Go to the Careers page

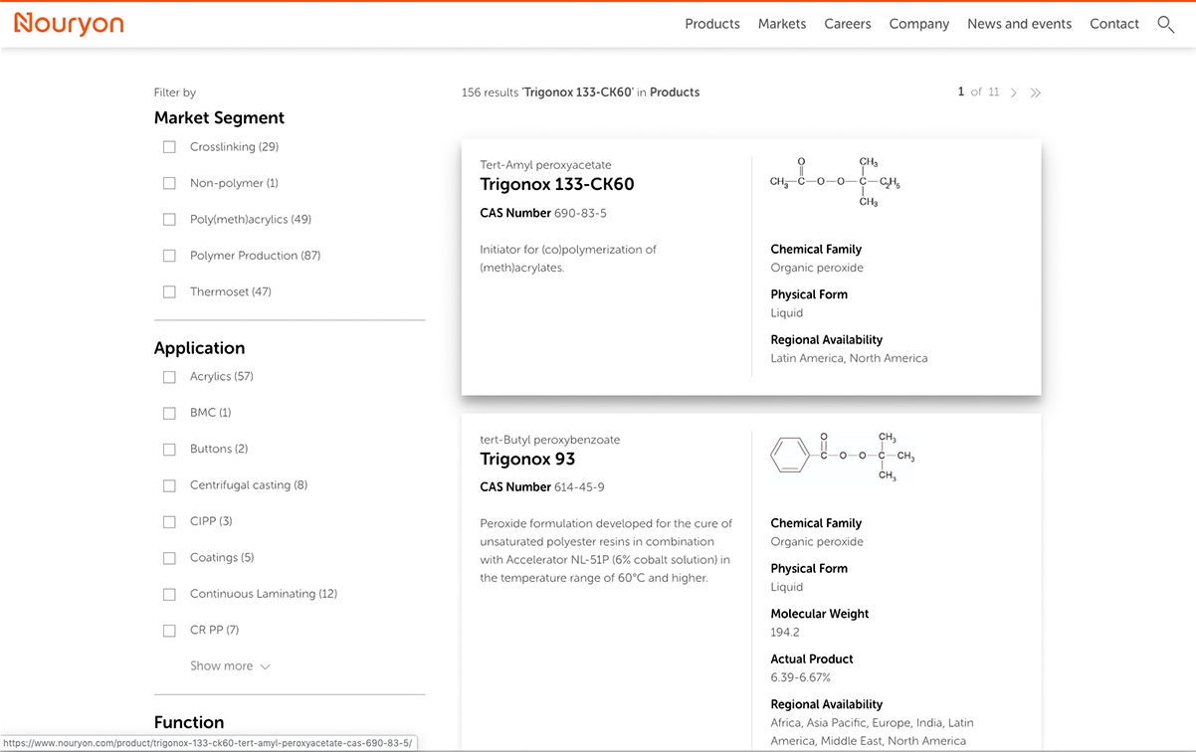tap(847, 24)
